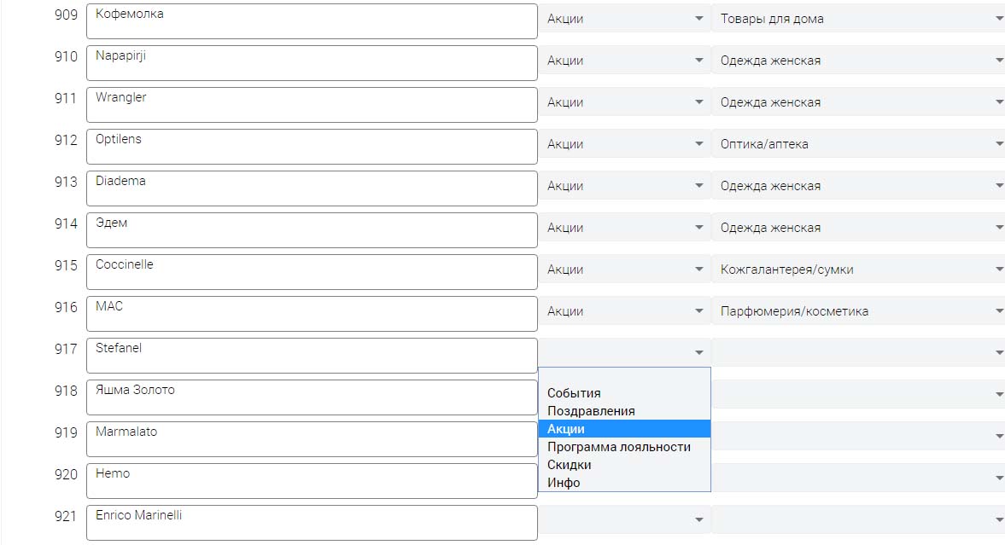Select "События" from the open dropdown list

[x=574, y=393]
